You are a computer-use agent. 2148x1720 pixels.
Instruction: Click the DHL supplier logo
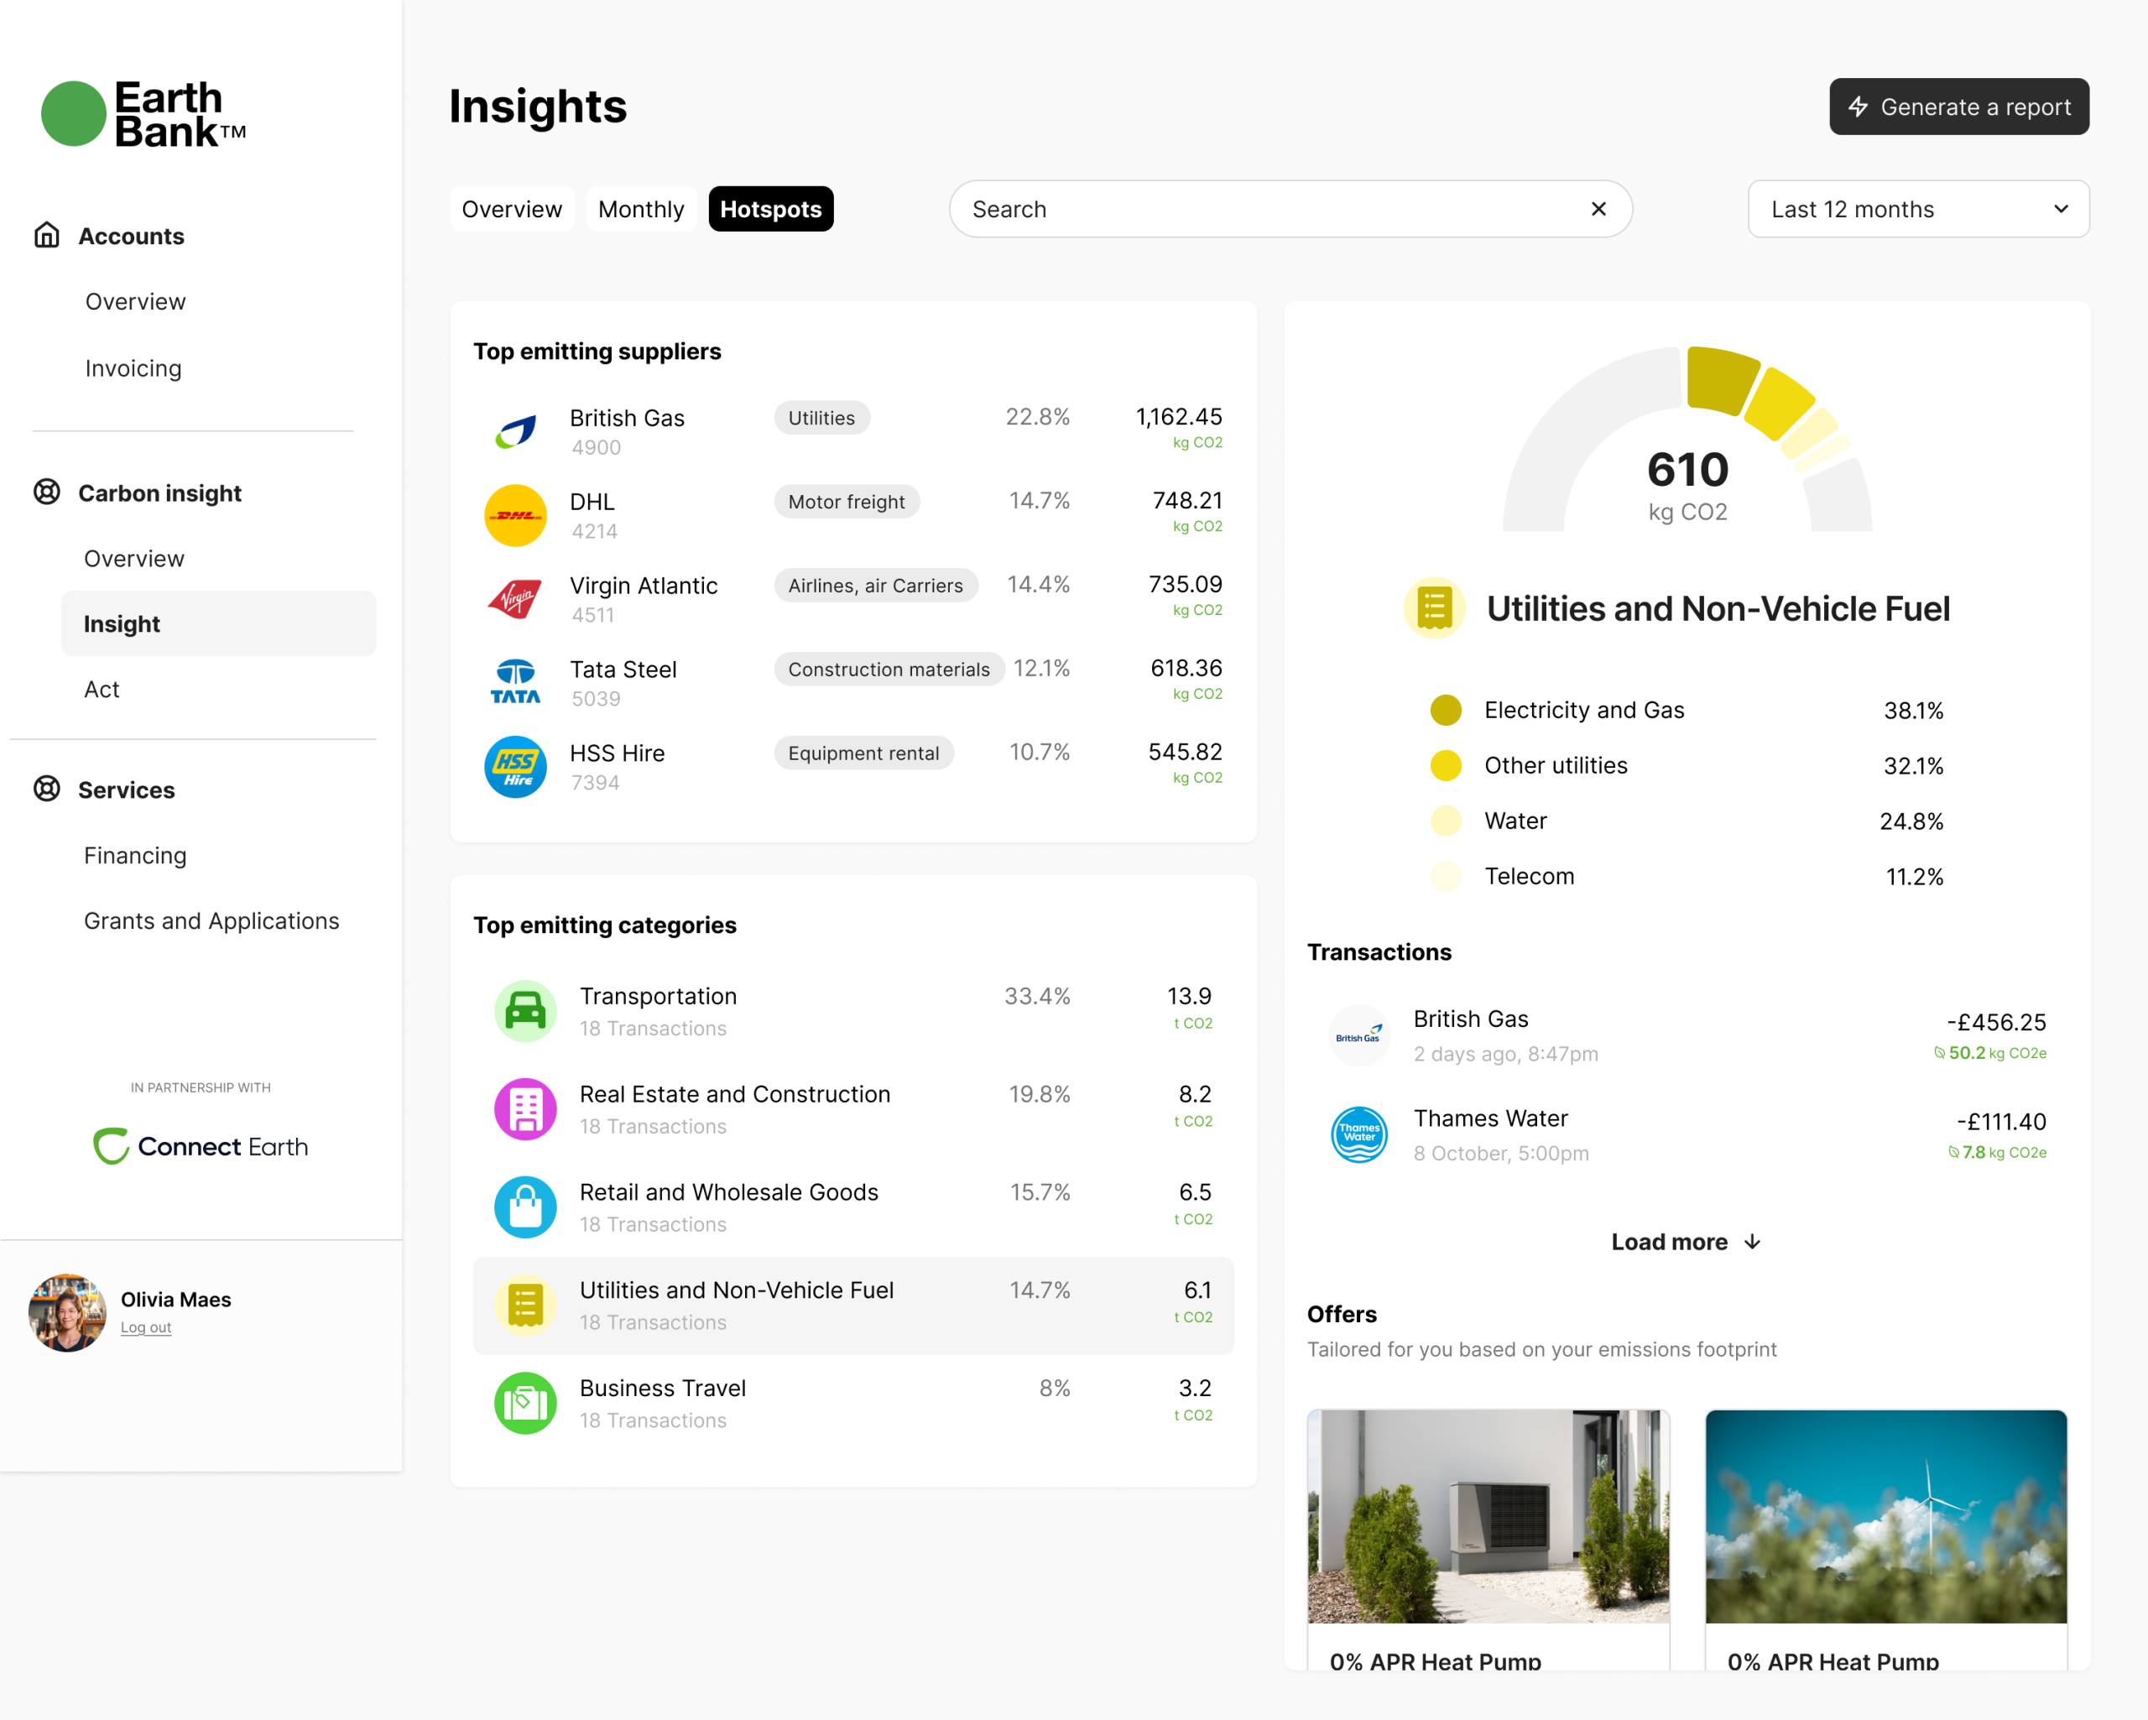click(x=515, y=515)
